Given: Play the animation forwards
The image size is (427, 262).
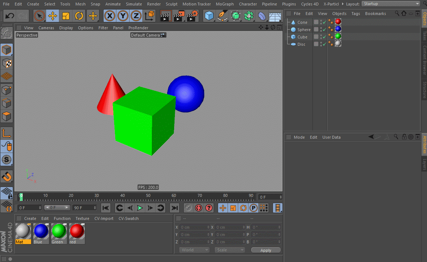Looking at the screenshot, I should [x=140, y=208].
